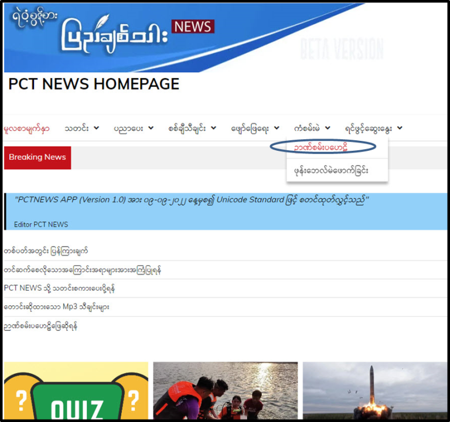Open the မူလစာမျက်နှာ home menu item

pos(26,128)
